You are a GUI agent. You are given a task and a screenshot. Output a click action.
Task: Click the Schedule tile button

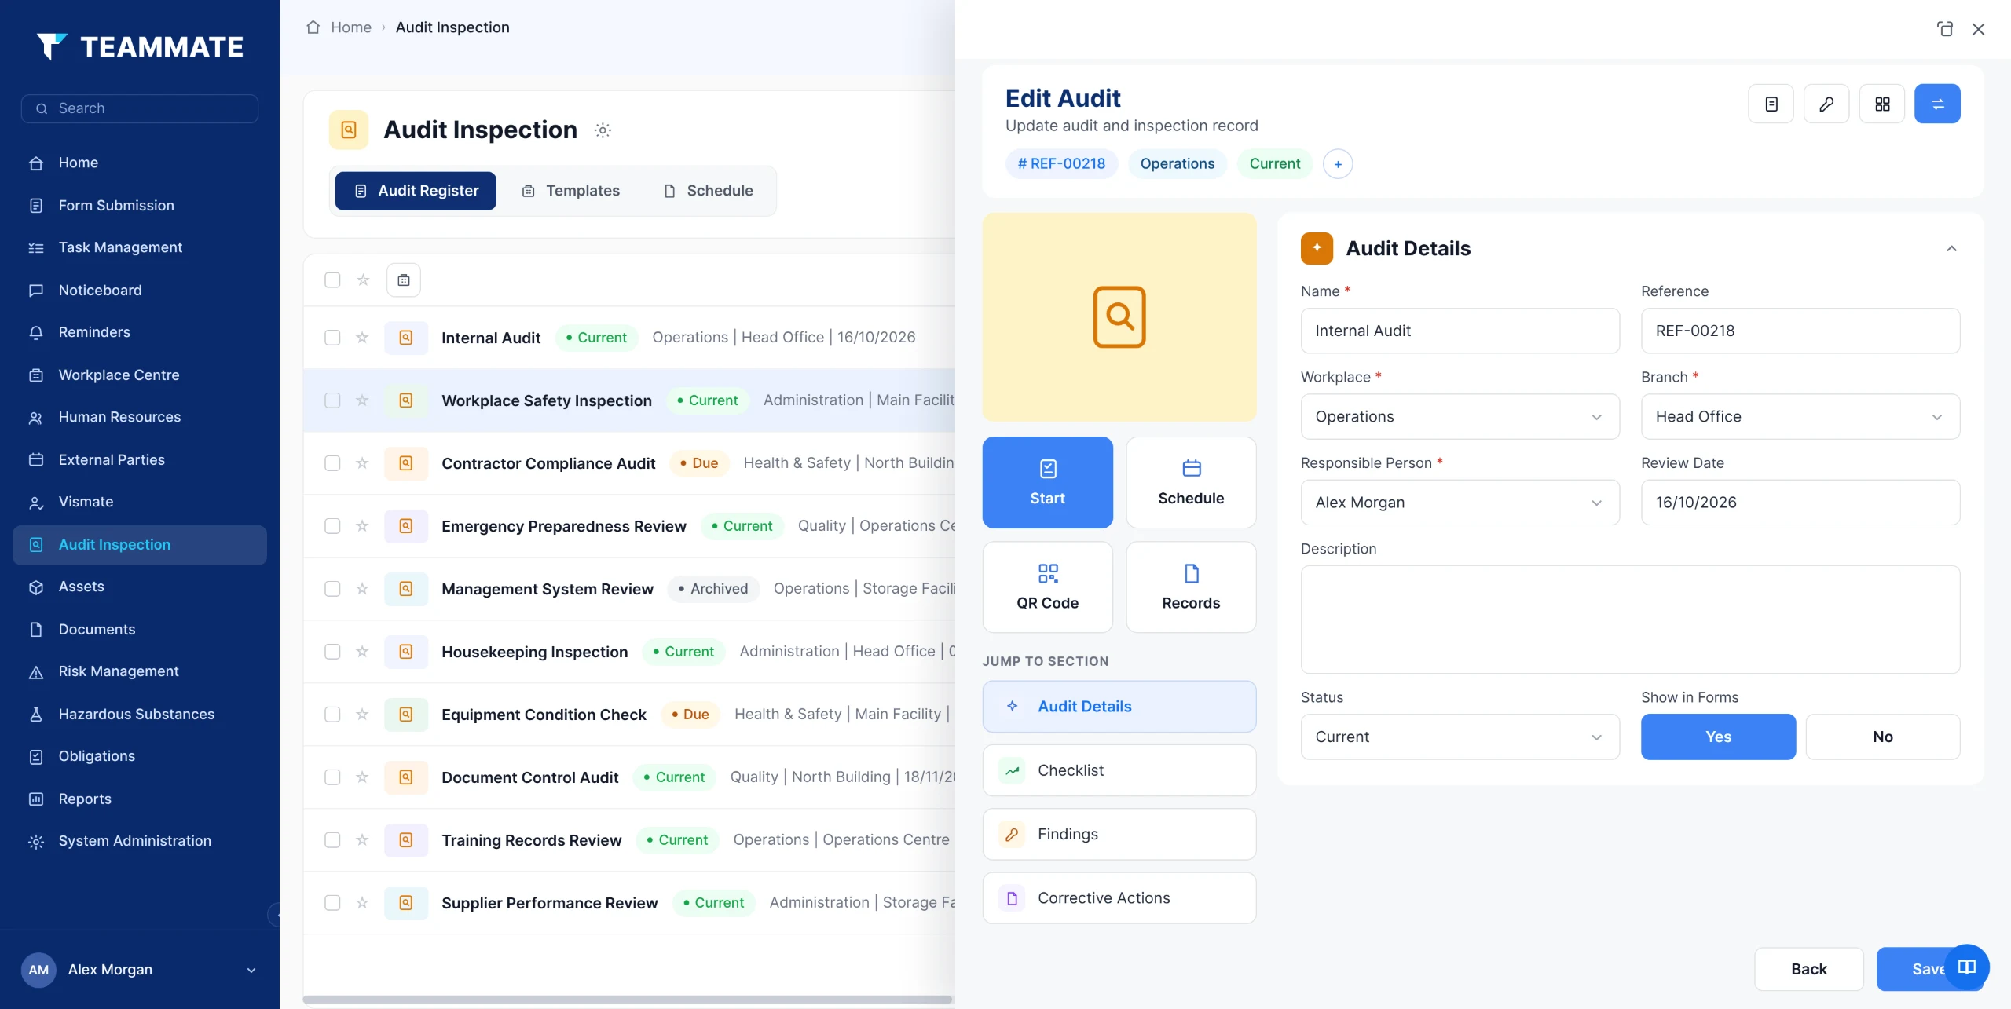[1191, 482]
